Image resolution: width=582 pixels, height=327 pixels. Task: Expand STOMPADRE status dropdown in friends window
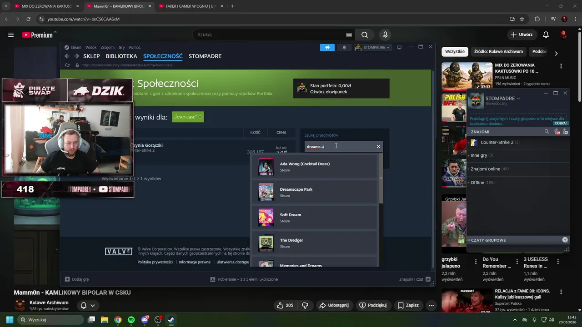coord(518,99)
